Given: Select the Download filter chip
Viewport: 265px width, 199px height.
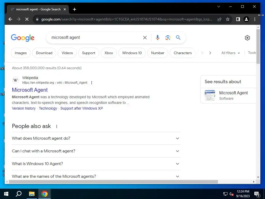Looking at the screenshot, I should pyautogui.click(x=44, y=53).
